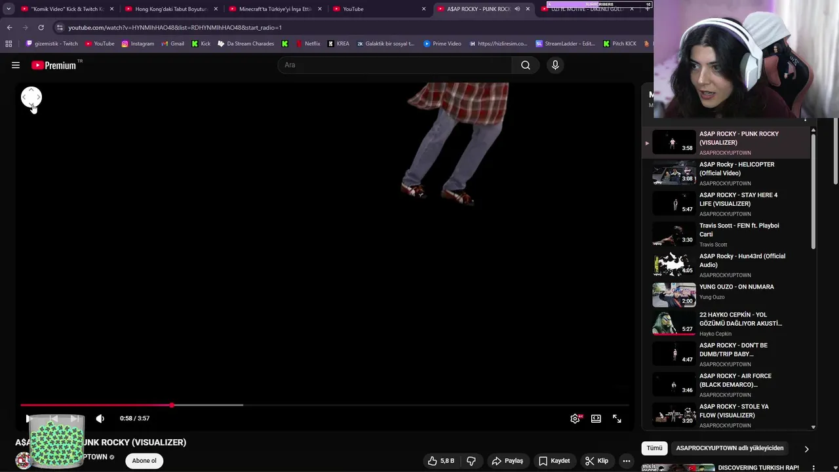Image resolution: width=839 pixels, height=472 pixels.
Task: Open options for 'DISCOVERING TURKISH RAP!' video
Action: click(813, 468)
